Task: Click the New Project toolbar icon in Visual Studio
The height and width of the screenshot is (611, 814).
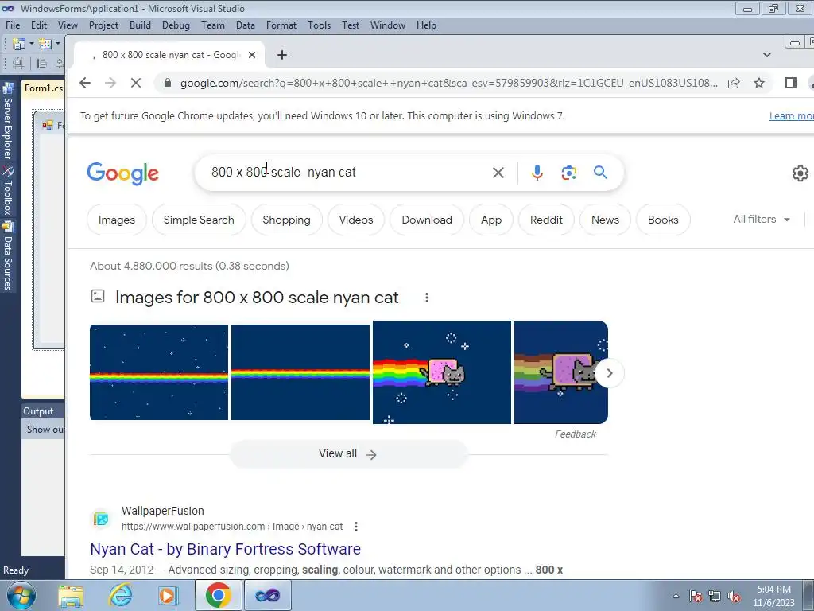Action: point(19,44)
